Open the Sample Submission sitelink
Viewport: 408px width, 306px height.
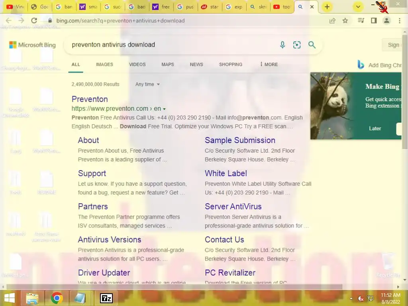240,140
